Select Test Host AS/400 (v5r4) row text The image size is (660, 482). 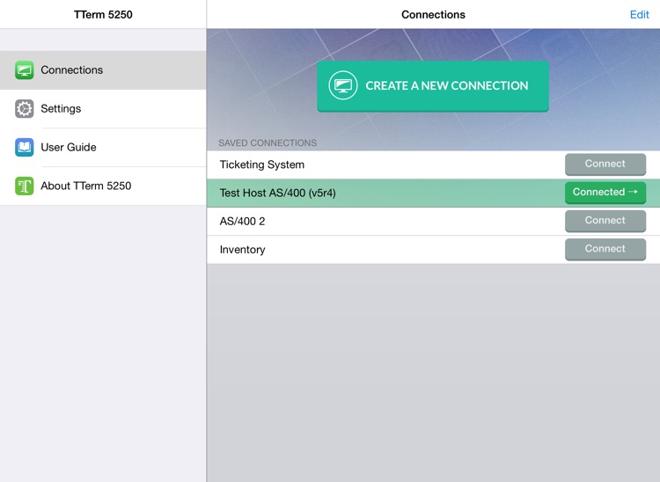coord(278,193)
